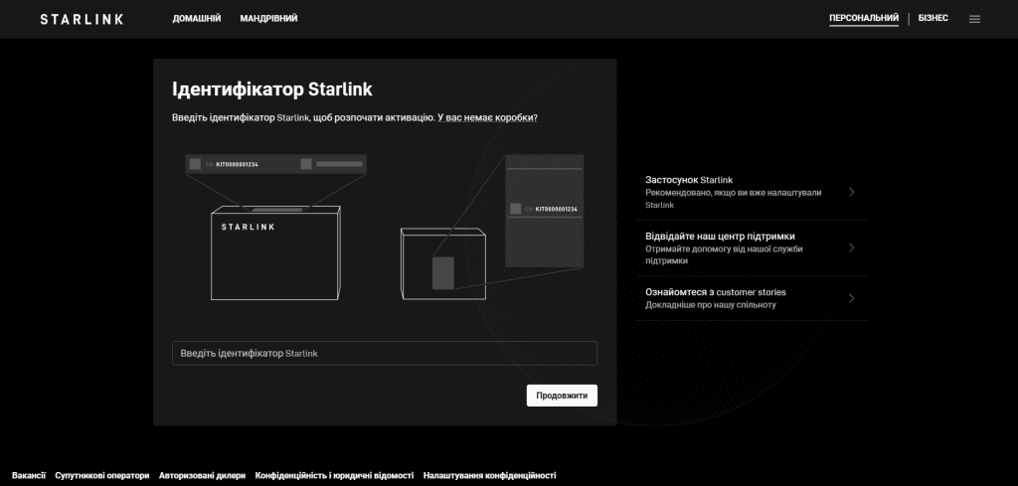Viewport: 1018px width, 486px height.
Task: Click the small box with label illustration
Action: point(443,263)
